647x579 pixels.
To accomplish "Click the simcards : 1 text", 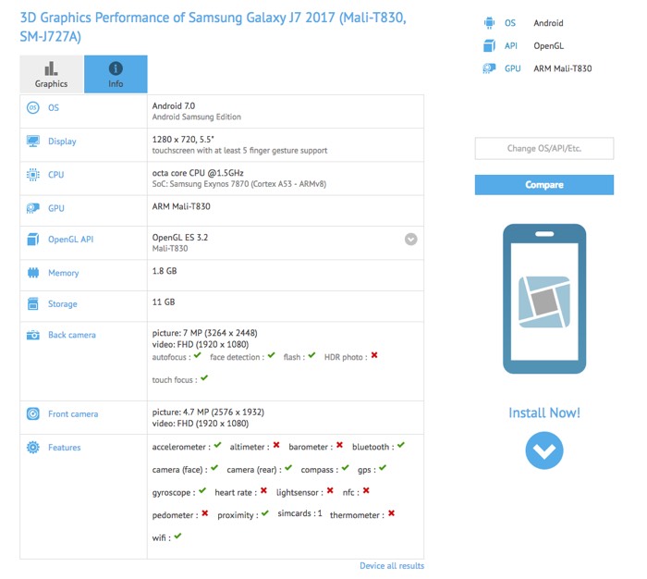I will tap(299, 513).
